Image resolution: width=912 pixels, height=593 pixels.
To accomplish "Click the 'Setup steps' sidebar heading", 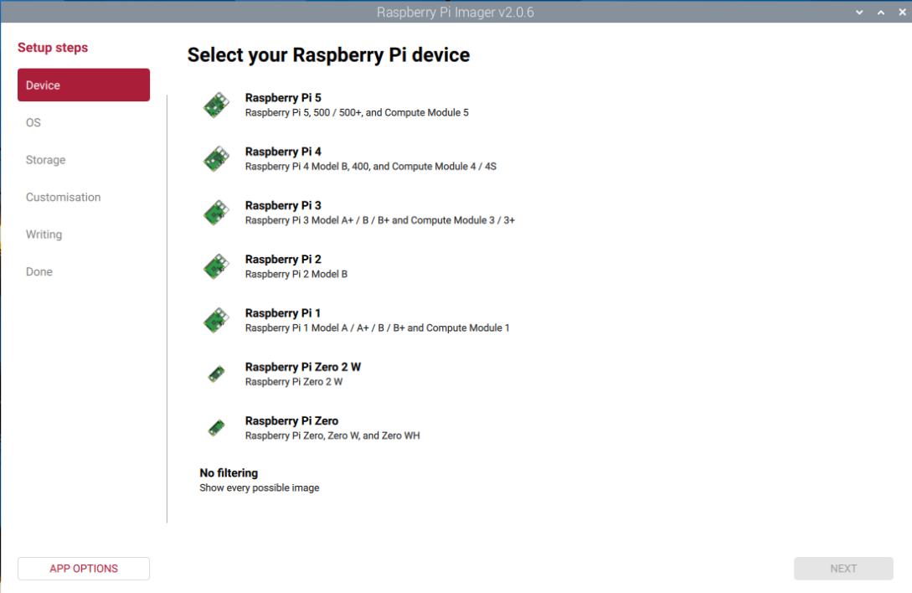I will point(53,48).
